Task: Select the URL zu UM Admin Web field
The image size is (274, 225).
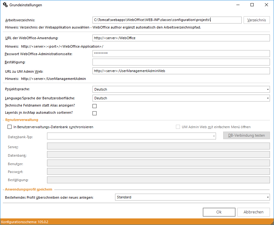Action: tap(181, 71)
